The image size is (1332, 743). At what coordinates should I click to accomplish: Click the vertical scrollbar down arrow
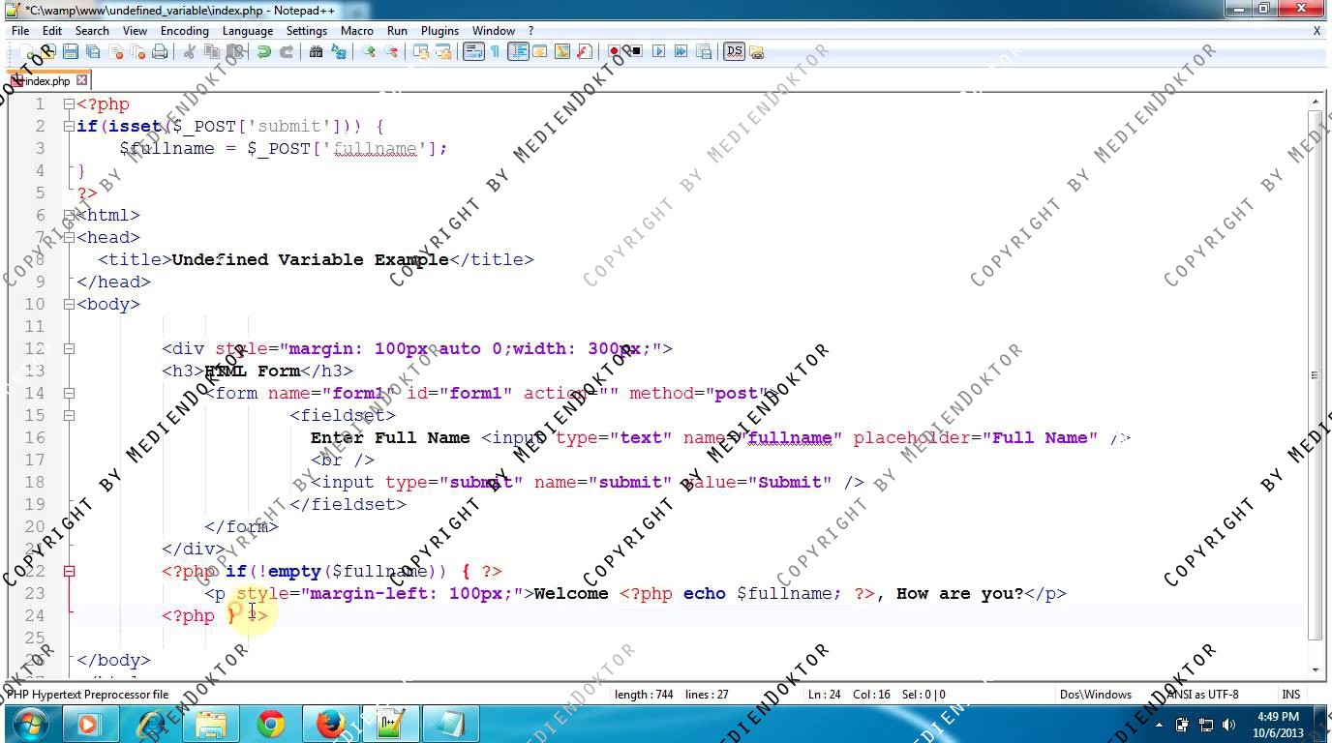pos(1316,669)
